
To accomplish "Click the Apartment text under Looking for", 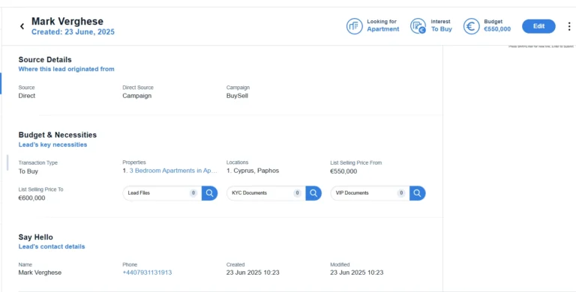I will 382,29.
